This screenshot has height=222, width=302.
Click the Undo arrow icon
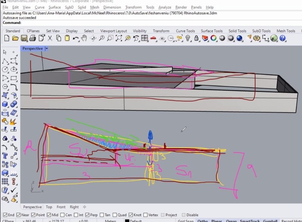(x=76, y=38)
